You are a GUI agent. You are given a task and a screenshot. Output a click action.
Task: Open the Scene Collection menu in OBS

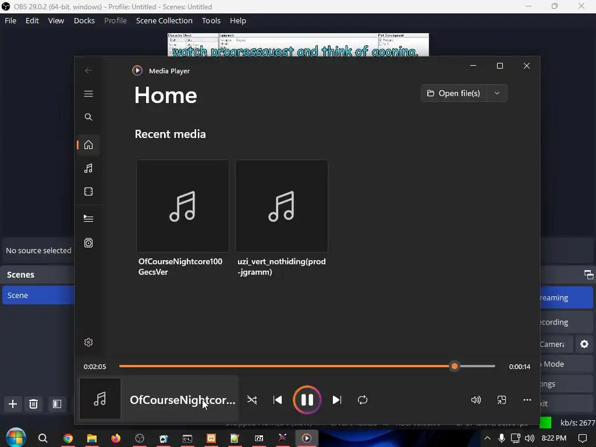(x=164, y=20)
